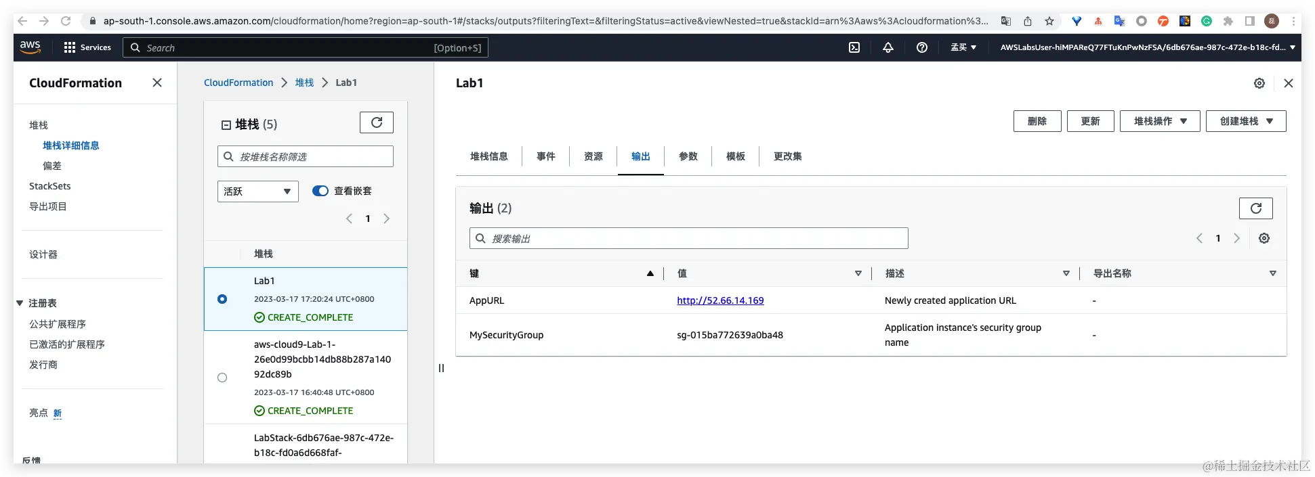Click the browser address bar URL
Image resolution: width=1315 pixels, height=477 pixels.
(545, 21)
